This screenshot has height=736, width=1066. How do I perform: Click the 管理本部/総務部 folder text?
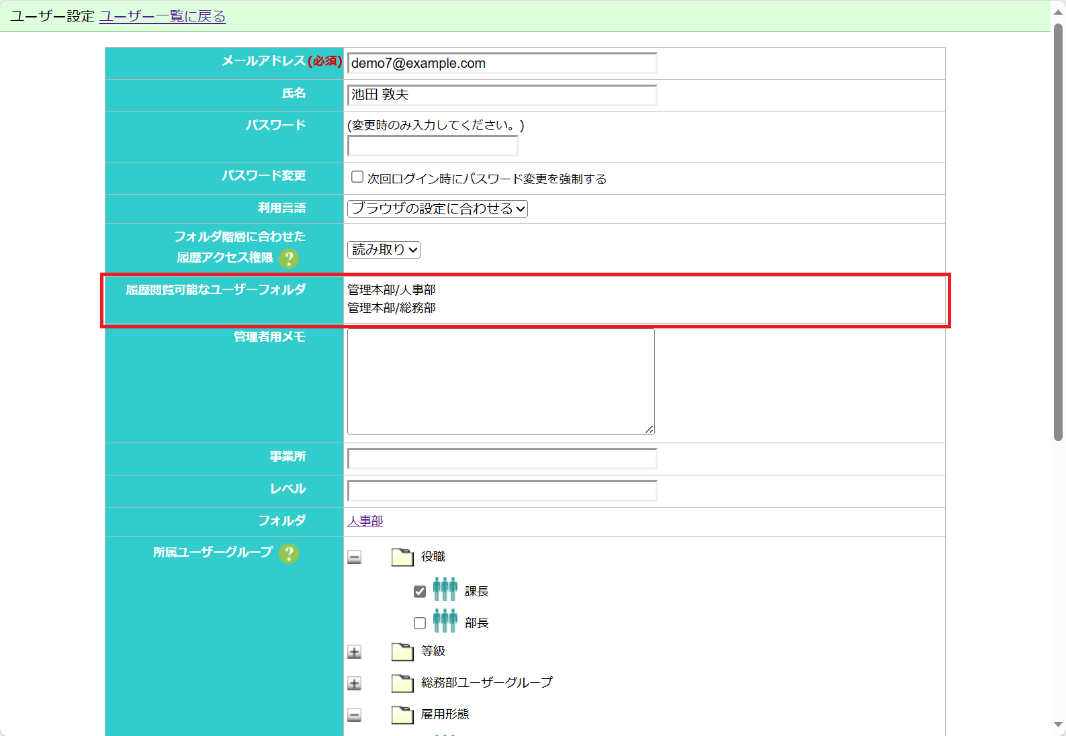coord(392,308)
